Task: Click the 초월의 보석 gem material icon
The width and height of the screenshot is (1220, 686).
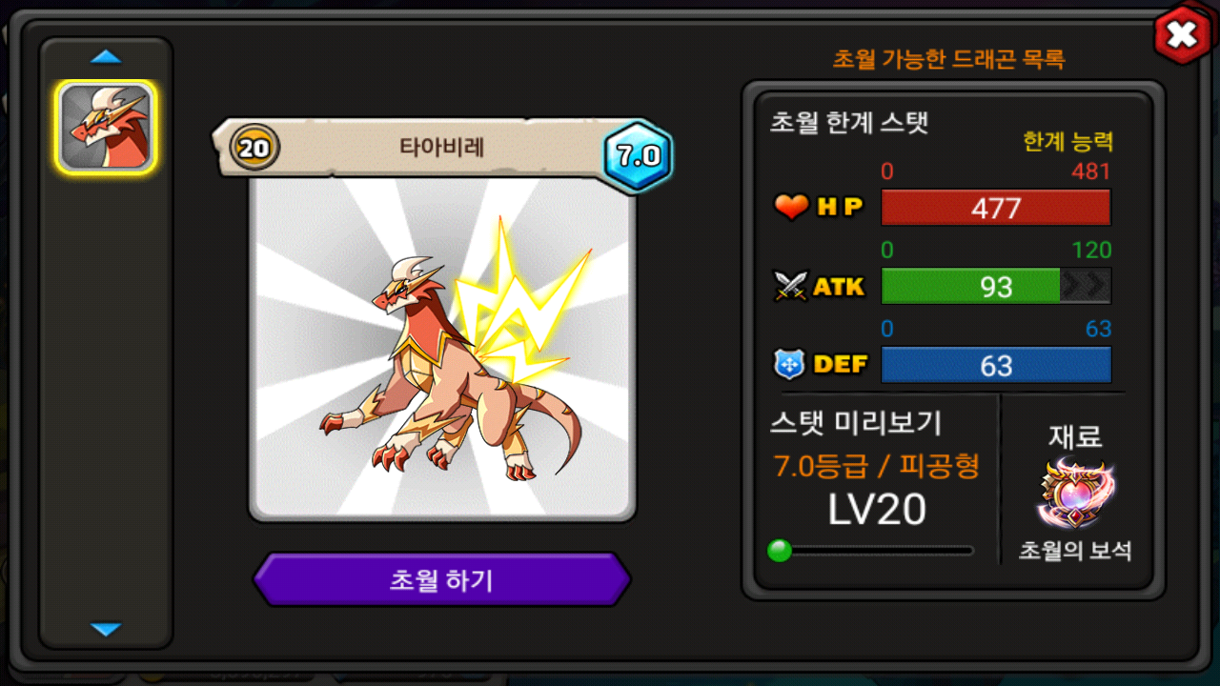Action: click(1077, 495)
